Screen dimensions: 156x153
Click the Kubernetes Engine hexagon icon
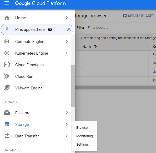tap(7, 53)
